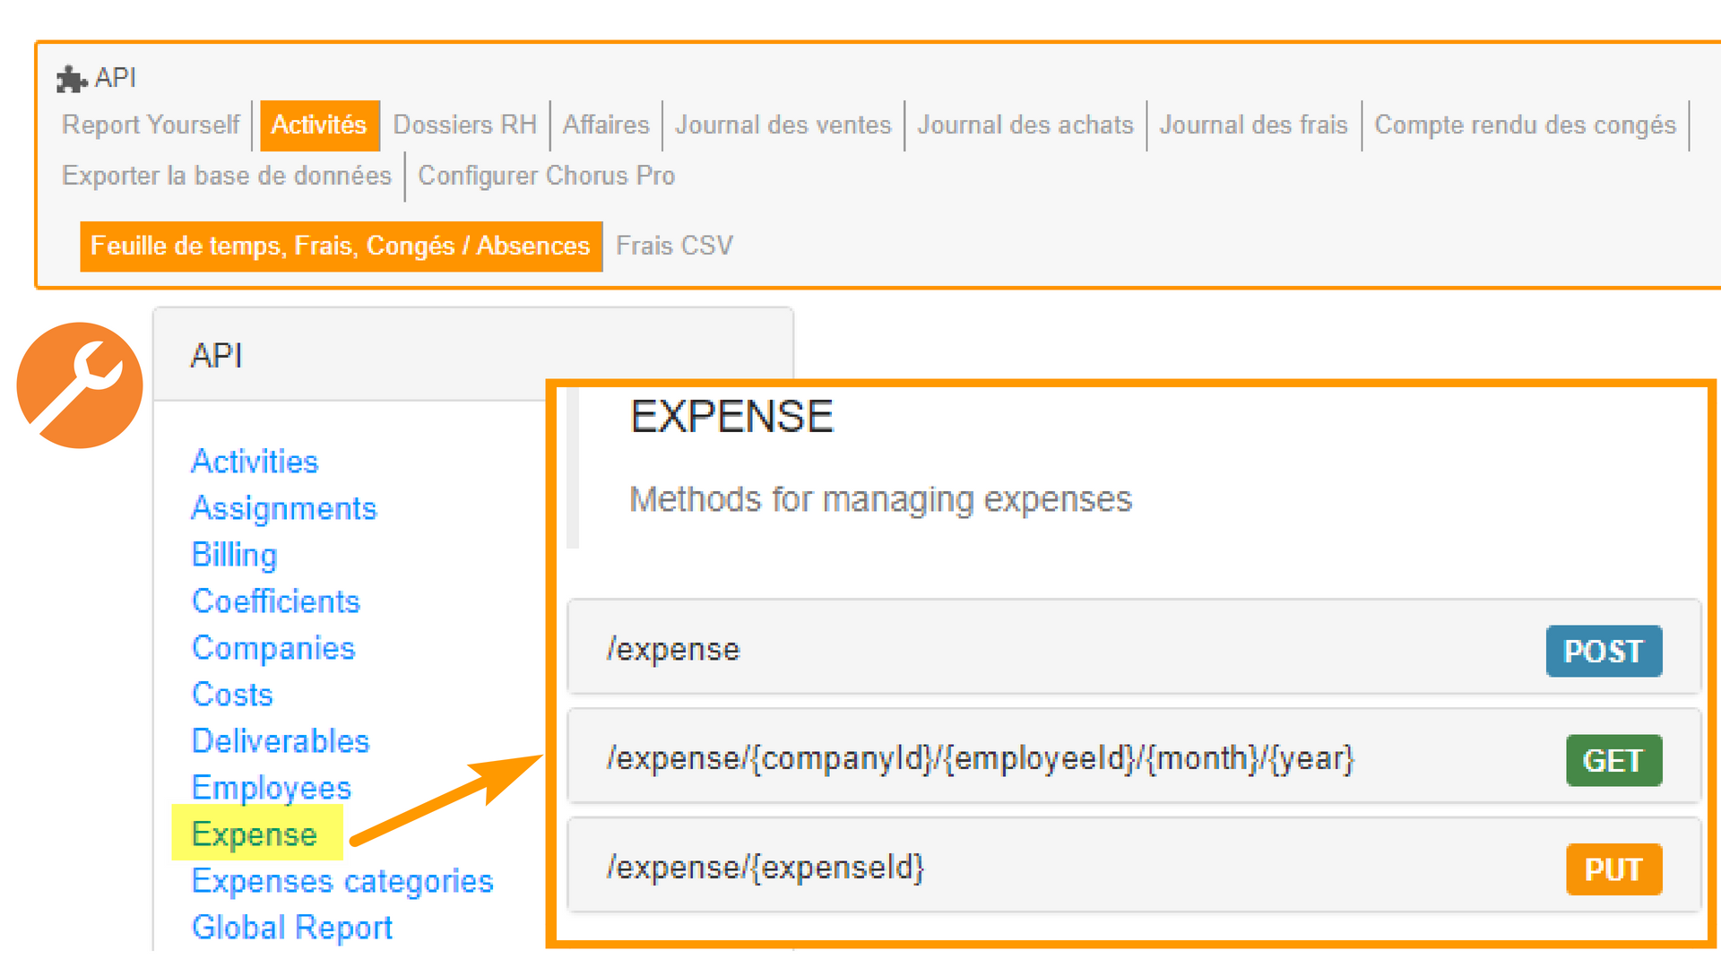Open Configurer Chorus Pro
Image resolution: width=1721 pixels, height=968 pixels.
click(546, 177)
